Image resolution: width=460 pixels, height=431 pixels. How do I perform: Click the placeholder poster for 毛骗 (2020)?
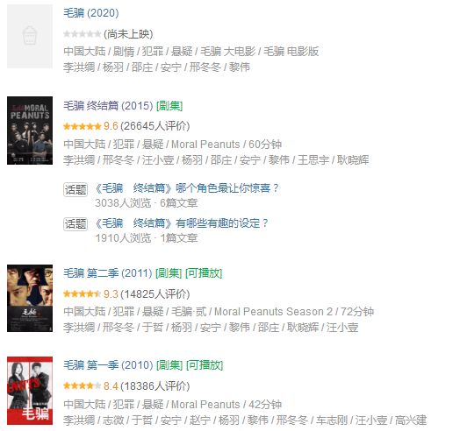(x=30, y=36)
